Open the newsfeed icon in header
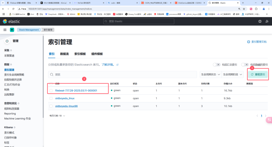Screen dimensions: 272x147 pos(267,21)
